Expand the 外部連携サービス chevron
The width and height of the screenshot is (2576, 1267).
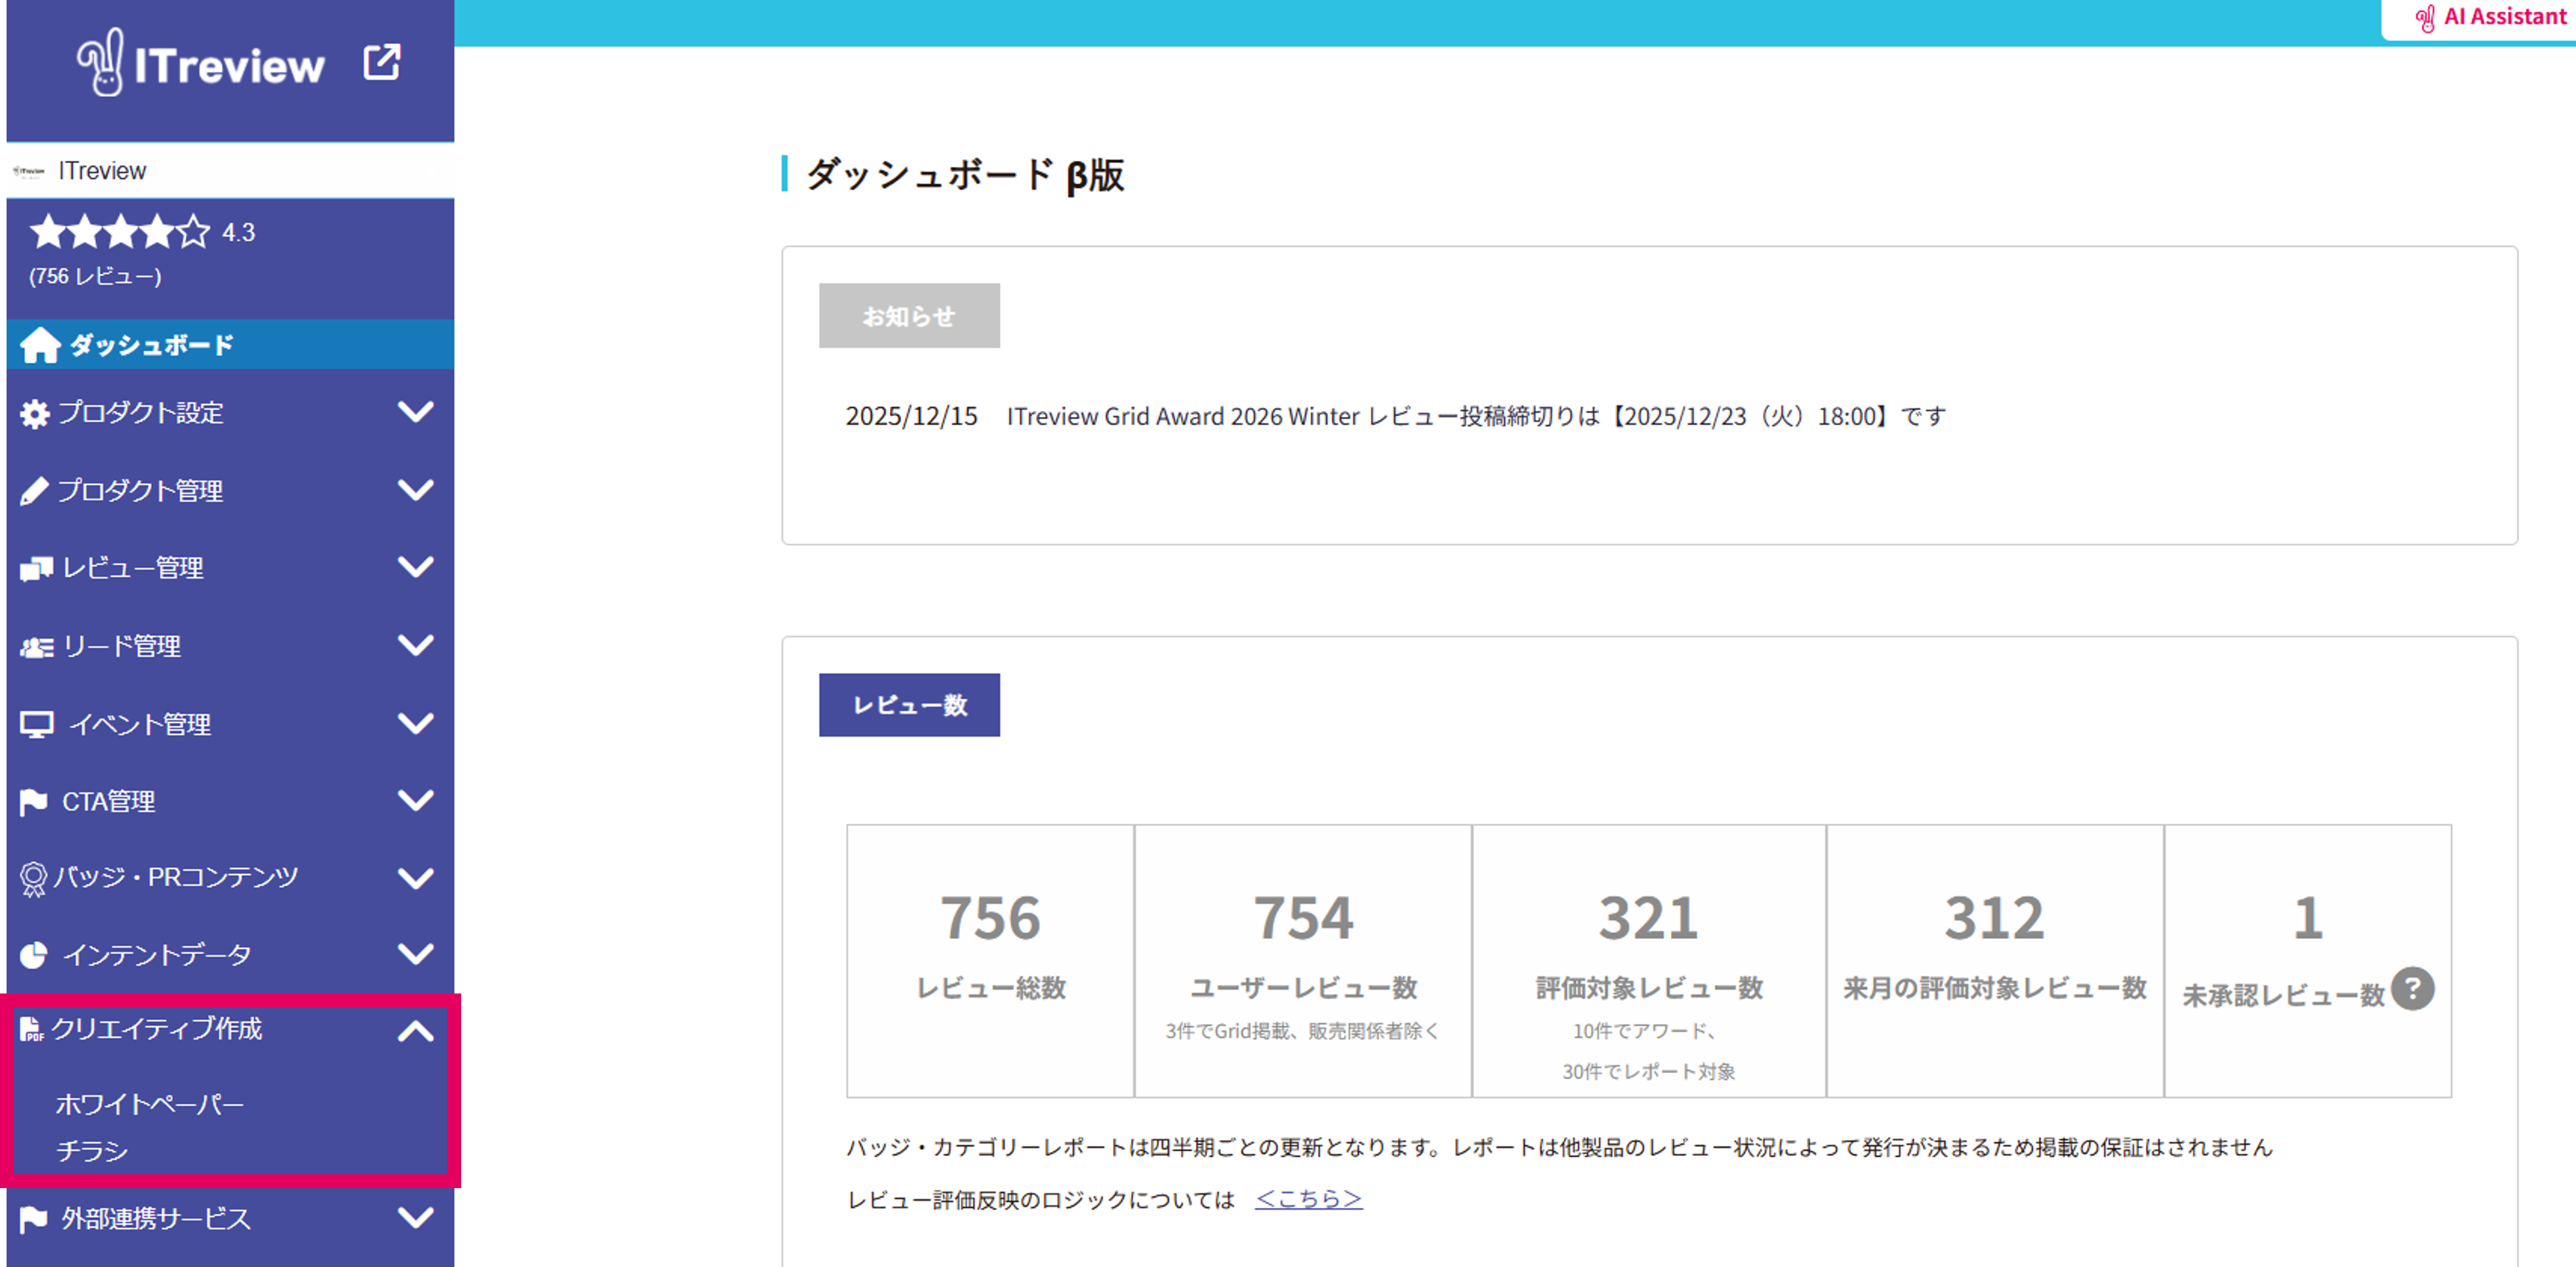[415, 1217]
